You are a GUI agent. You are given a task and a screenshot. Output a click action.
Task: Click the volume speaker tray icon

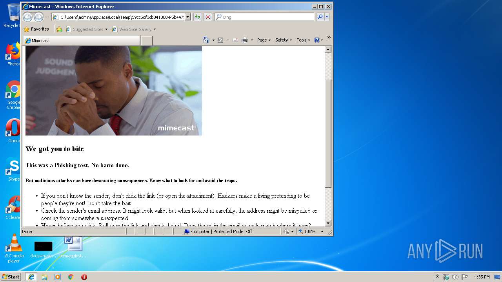[x=455, y=277]
